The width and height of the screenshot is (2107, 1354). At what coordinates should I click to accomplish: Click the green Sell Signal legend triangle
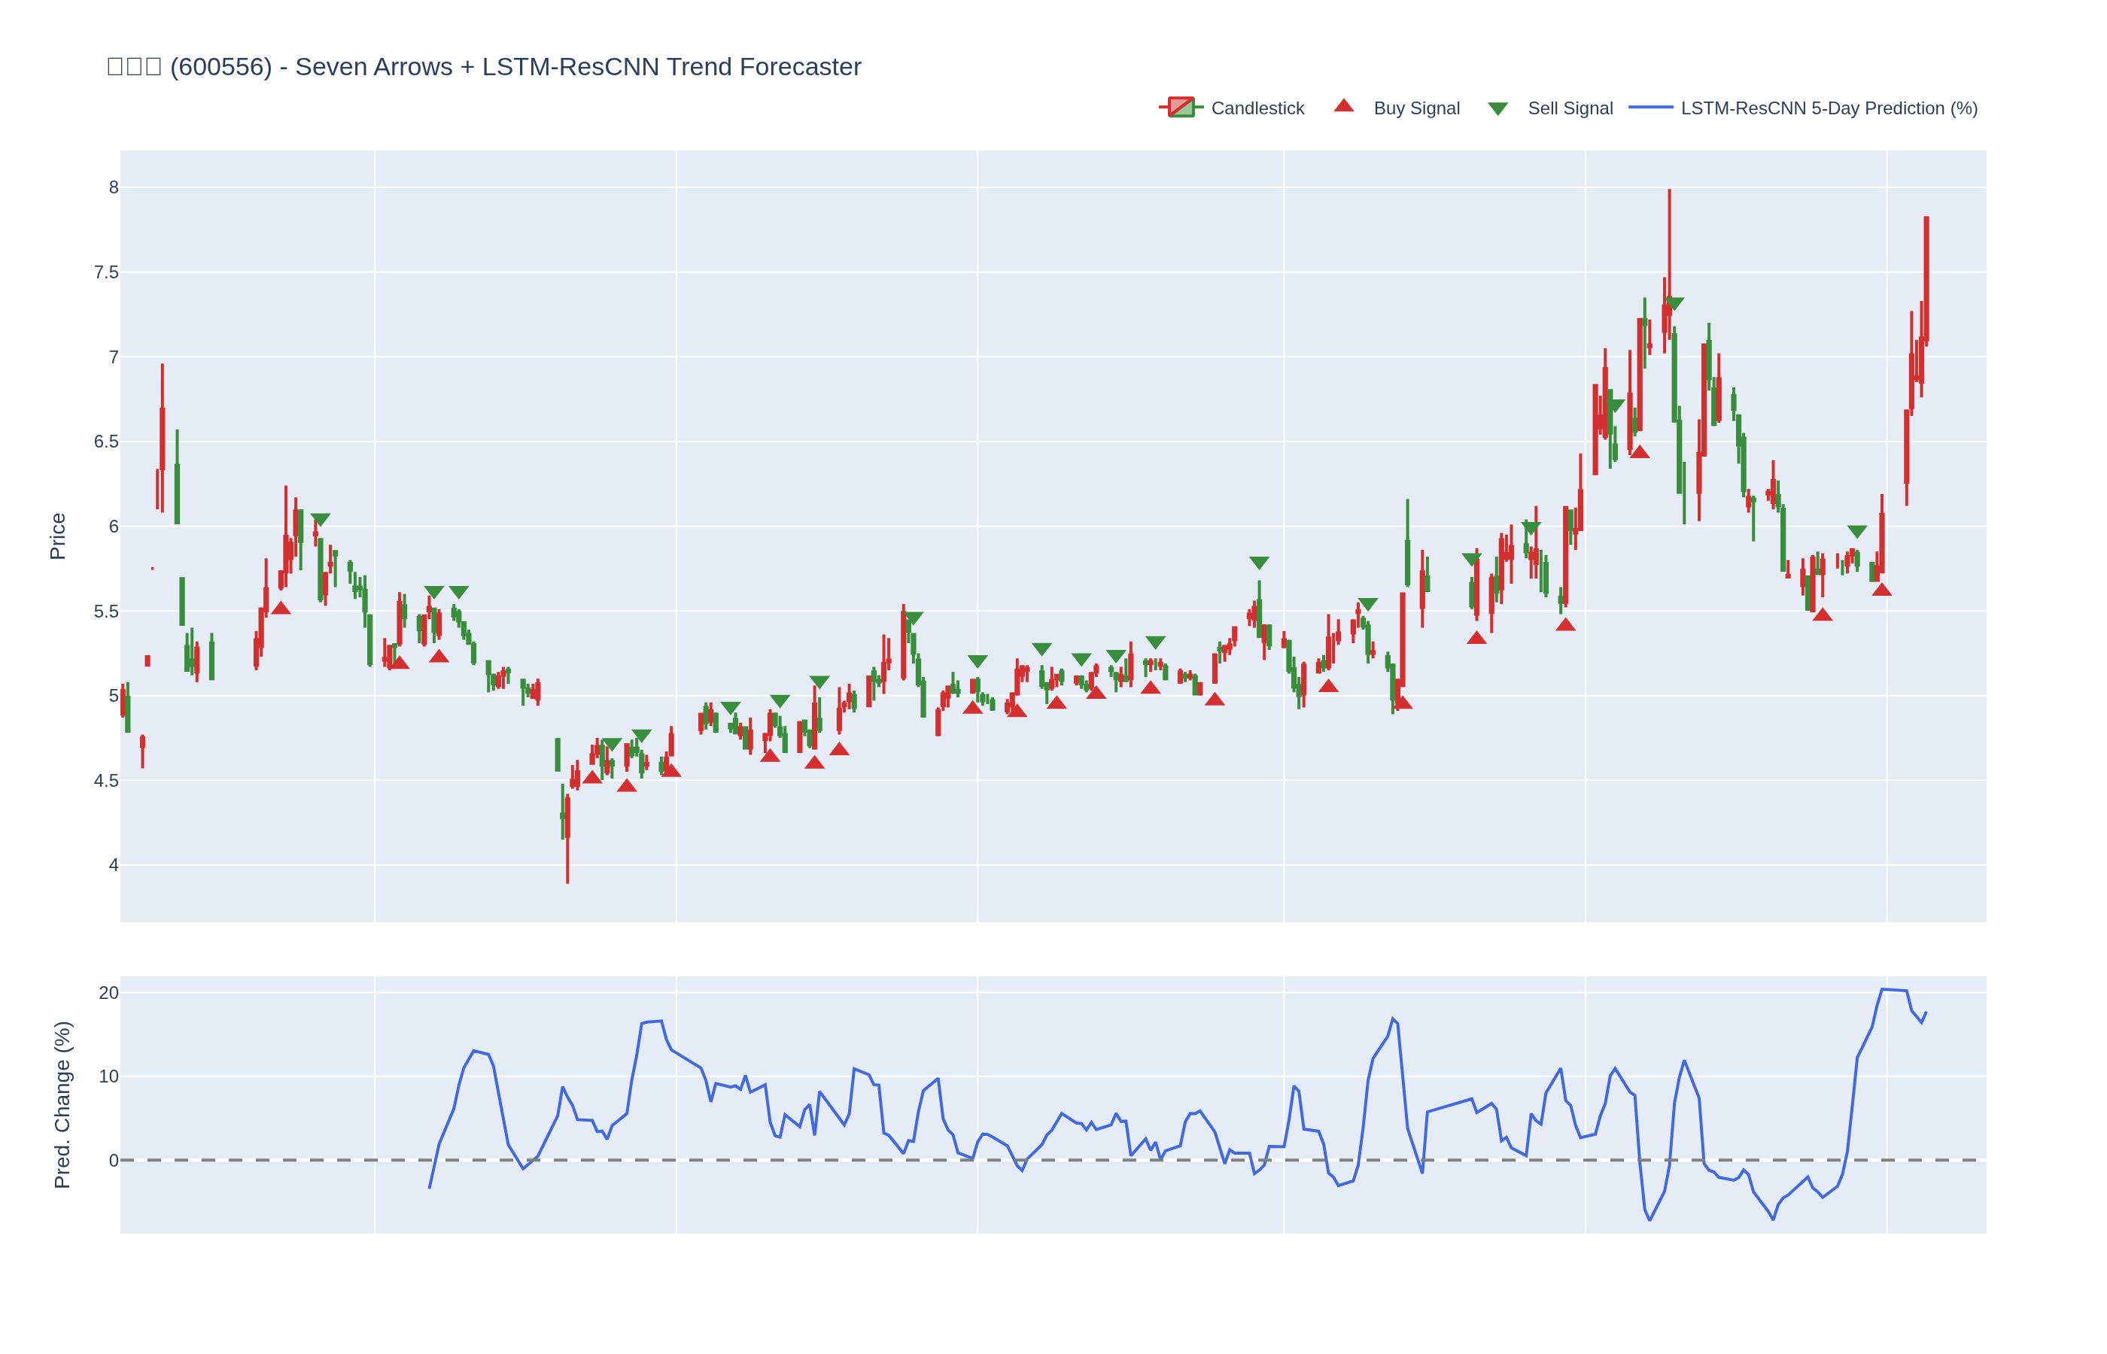coord(1497,109)
